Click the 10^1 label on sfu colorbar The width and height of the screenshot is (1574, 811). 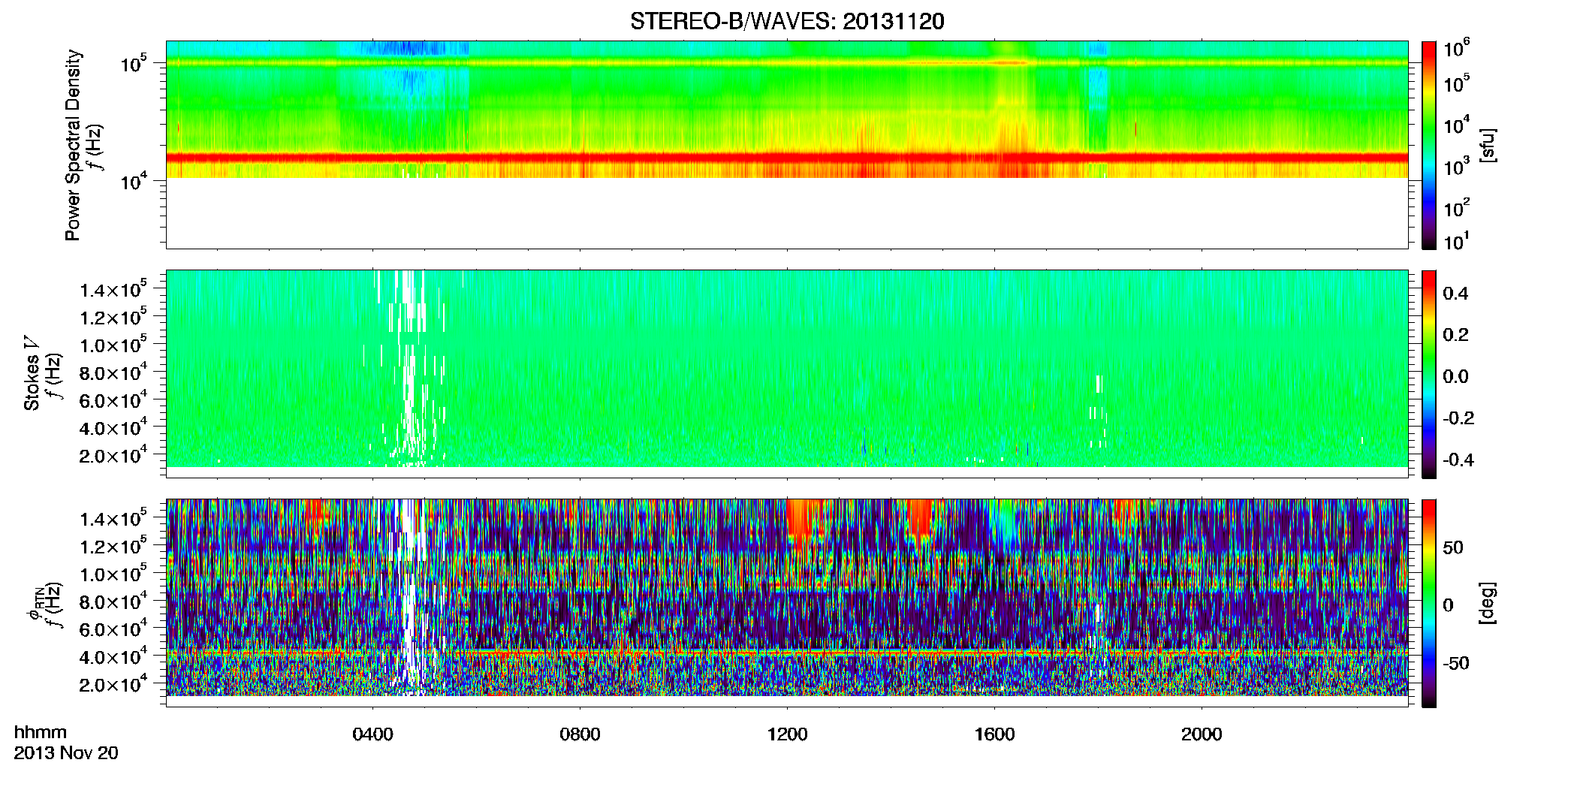click(1457, 242)
